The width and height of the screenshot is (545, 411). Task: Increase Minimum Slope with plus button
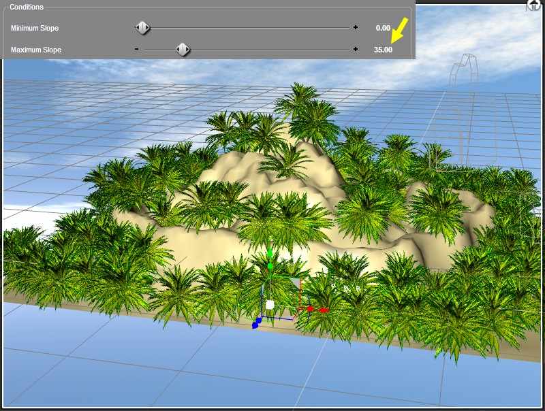click(355, 27)
